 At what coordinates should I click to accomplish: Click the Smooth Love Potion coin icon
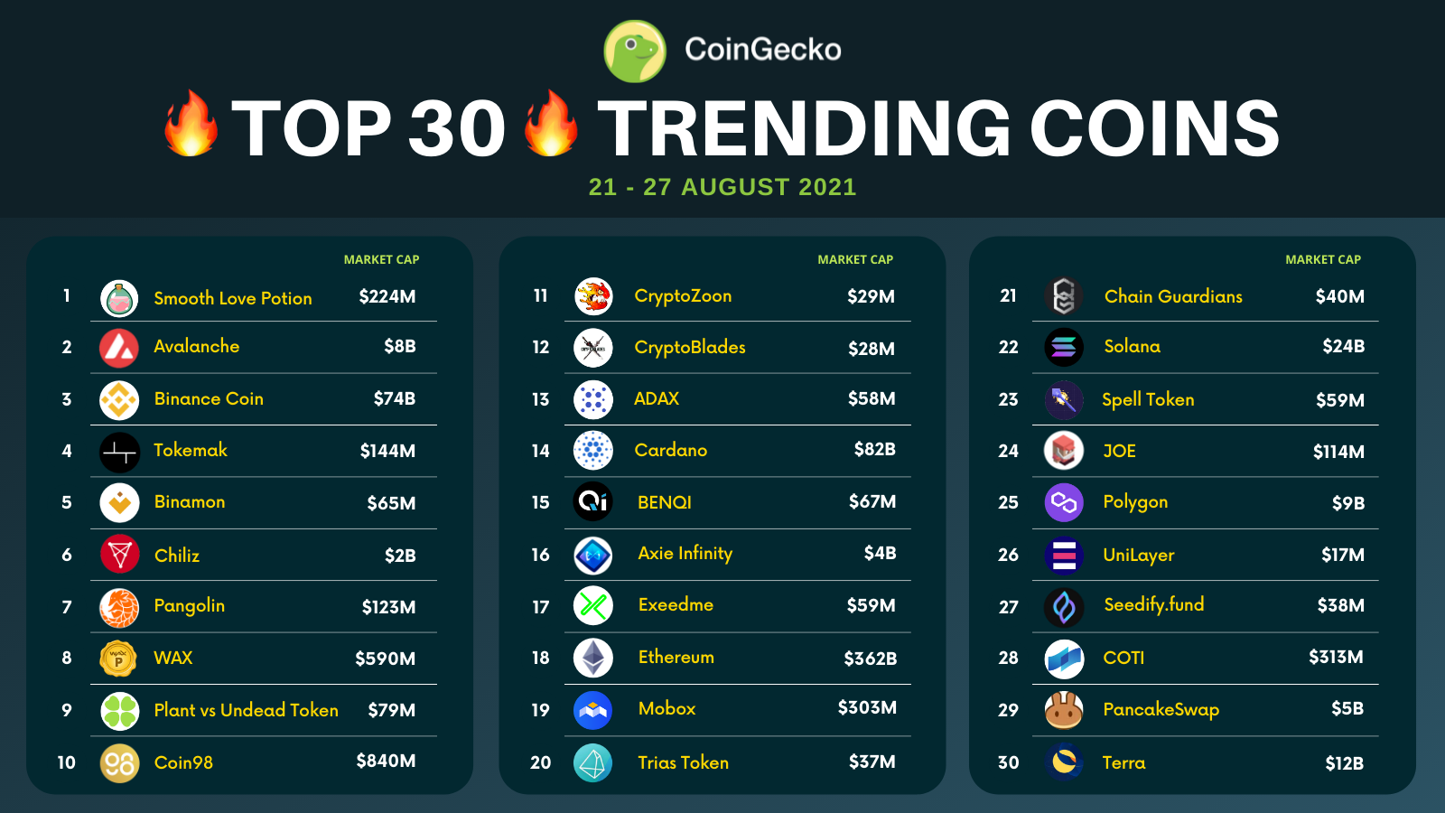click(x=119, y=298)
